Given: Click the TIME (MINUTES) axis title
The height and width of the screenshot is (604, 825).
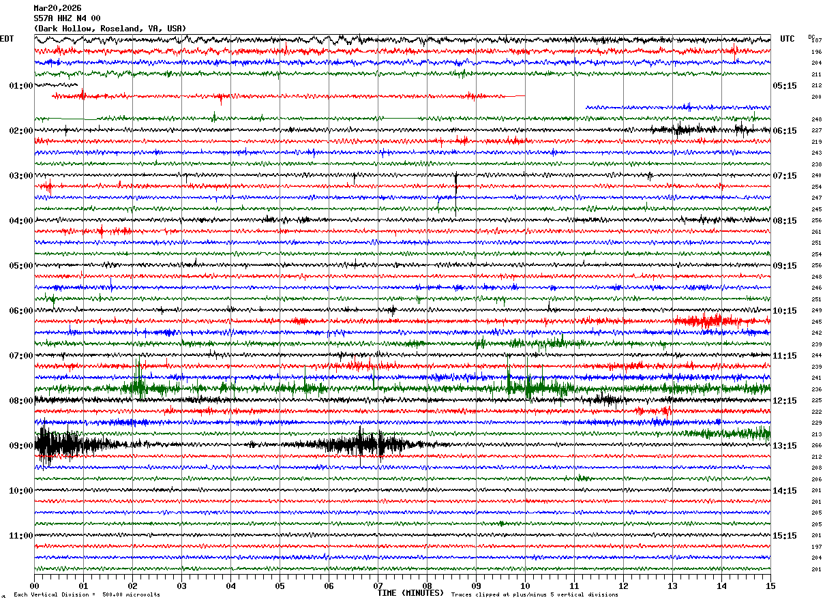Looking at the screenshot, I should pyautogui.click(x=410, y=593).
